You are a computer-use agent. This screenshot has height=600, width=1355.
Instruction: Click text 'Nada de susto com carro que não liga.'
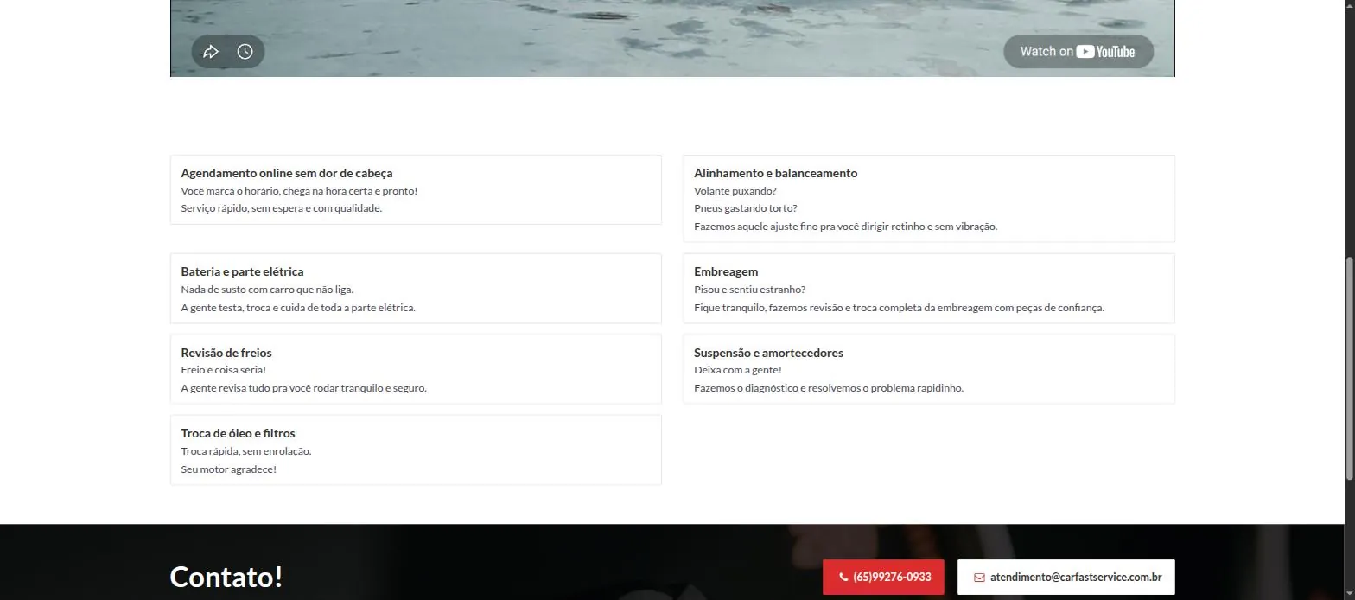[267, 290]
